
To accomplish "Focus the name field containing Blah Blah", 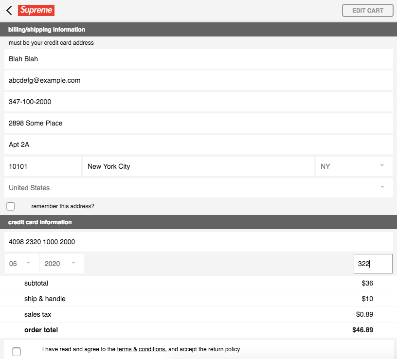I will point(198,59).
